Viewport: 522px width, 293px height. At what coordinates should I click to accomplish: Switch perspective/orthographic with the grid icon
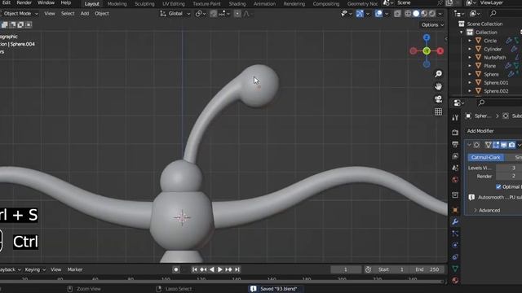pyautogui.click(x=439, y=112)
